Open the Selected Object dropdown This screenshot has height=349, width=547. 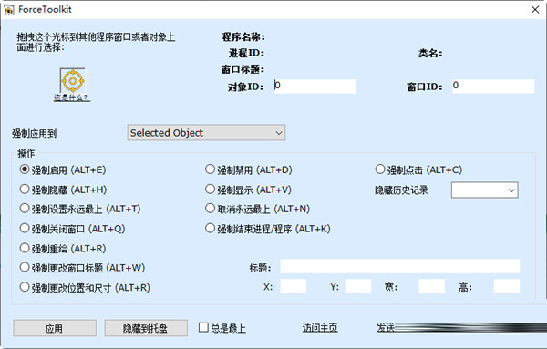207,133
